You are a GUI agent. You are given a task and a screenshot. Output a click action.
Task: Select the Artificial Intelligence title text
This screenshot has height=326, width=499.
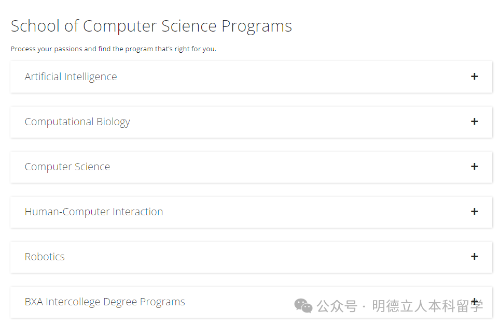71,77
